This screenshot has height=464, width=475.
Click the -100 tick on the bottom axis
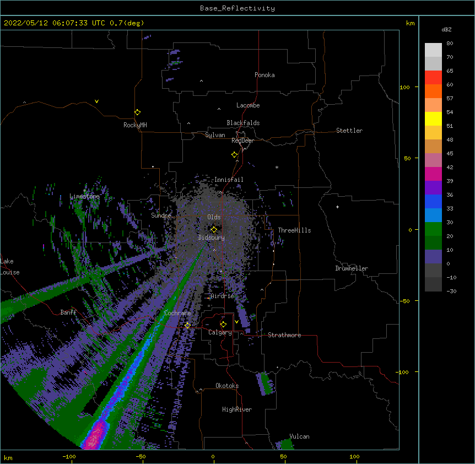(69, 456)
